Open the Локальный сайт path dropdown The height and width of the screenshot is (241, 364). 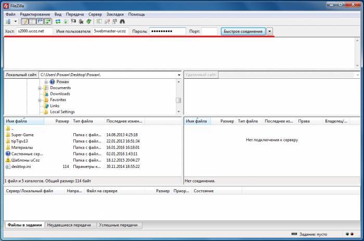point(179,75)
